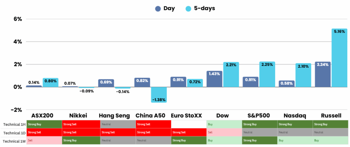
Task: Click Dow Technical 1D Sell cell
Action: tap(224, 132)
